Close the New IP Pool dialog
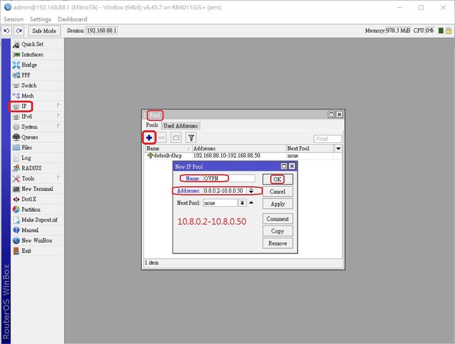This screenshot has height=344, width=455. point(292,166)
